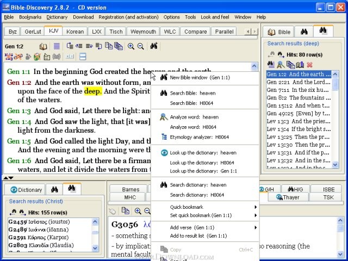The image size is (348, 261).
Task: Open the Tools menu
Action: (190, 17)
